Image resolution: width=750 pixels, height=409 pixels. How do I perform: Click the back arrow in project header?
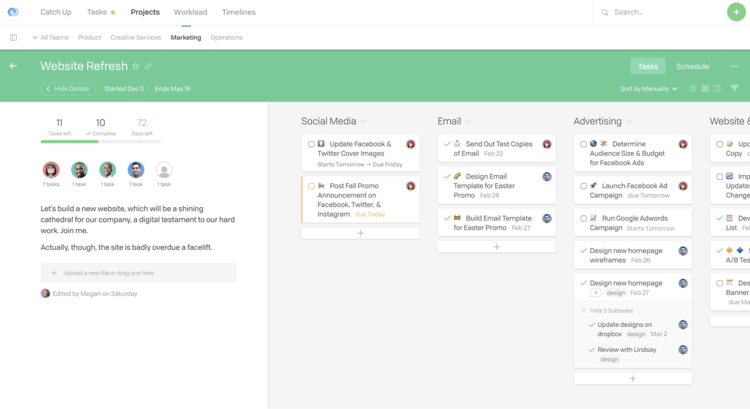(x=13, y=66)
